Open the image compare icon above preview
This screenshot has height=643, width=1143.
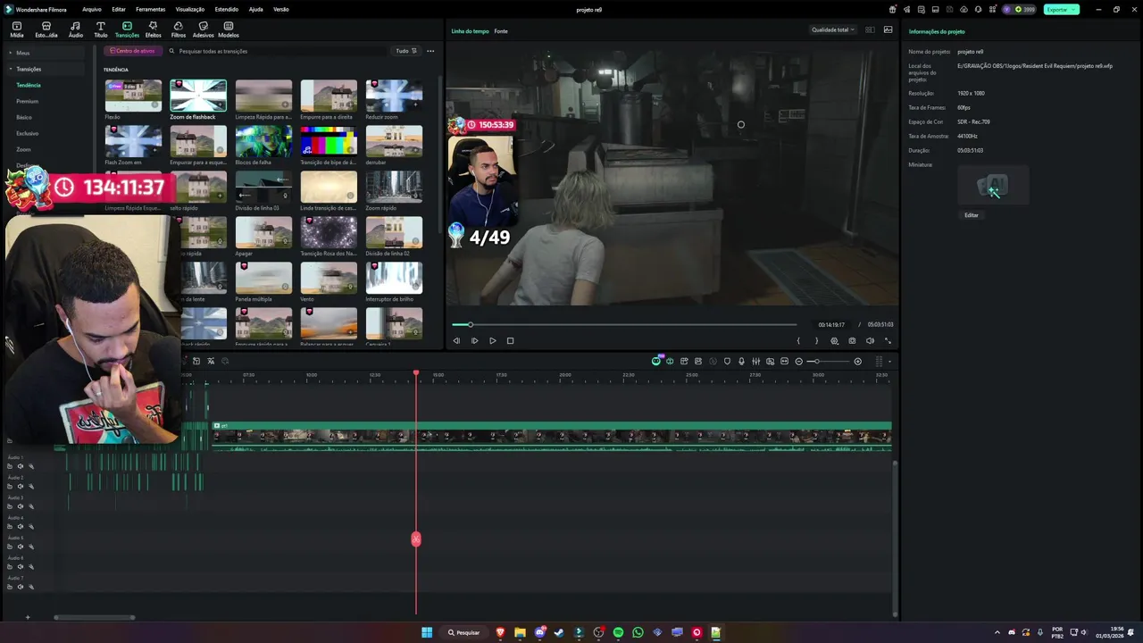click(888, 29)
